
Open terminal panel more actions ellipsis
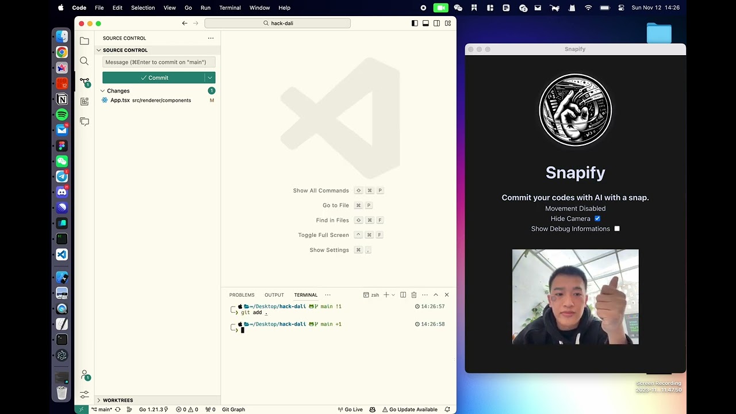point(425,295)
